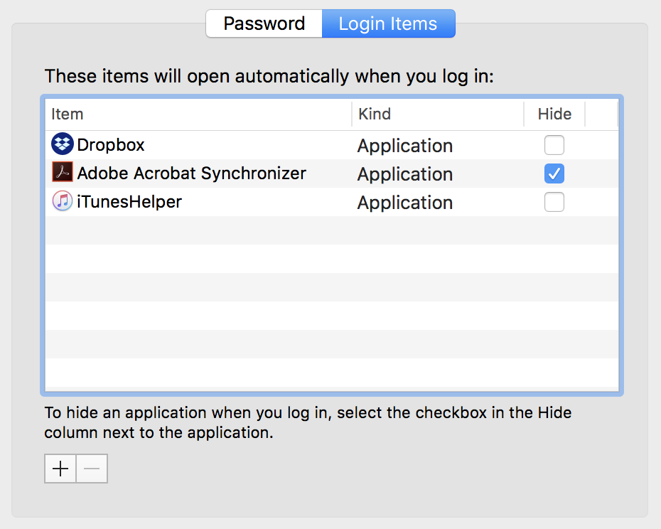
Task: Click the Adobe Acrobat Synchronizer icon
Action: (x=63, y=173)
